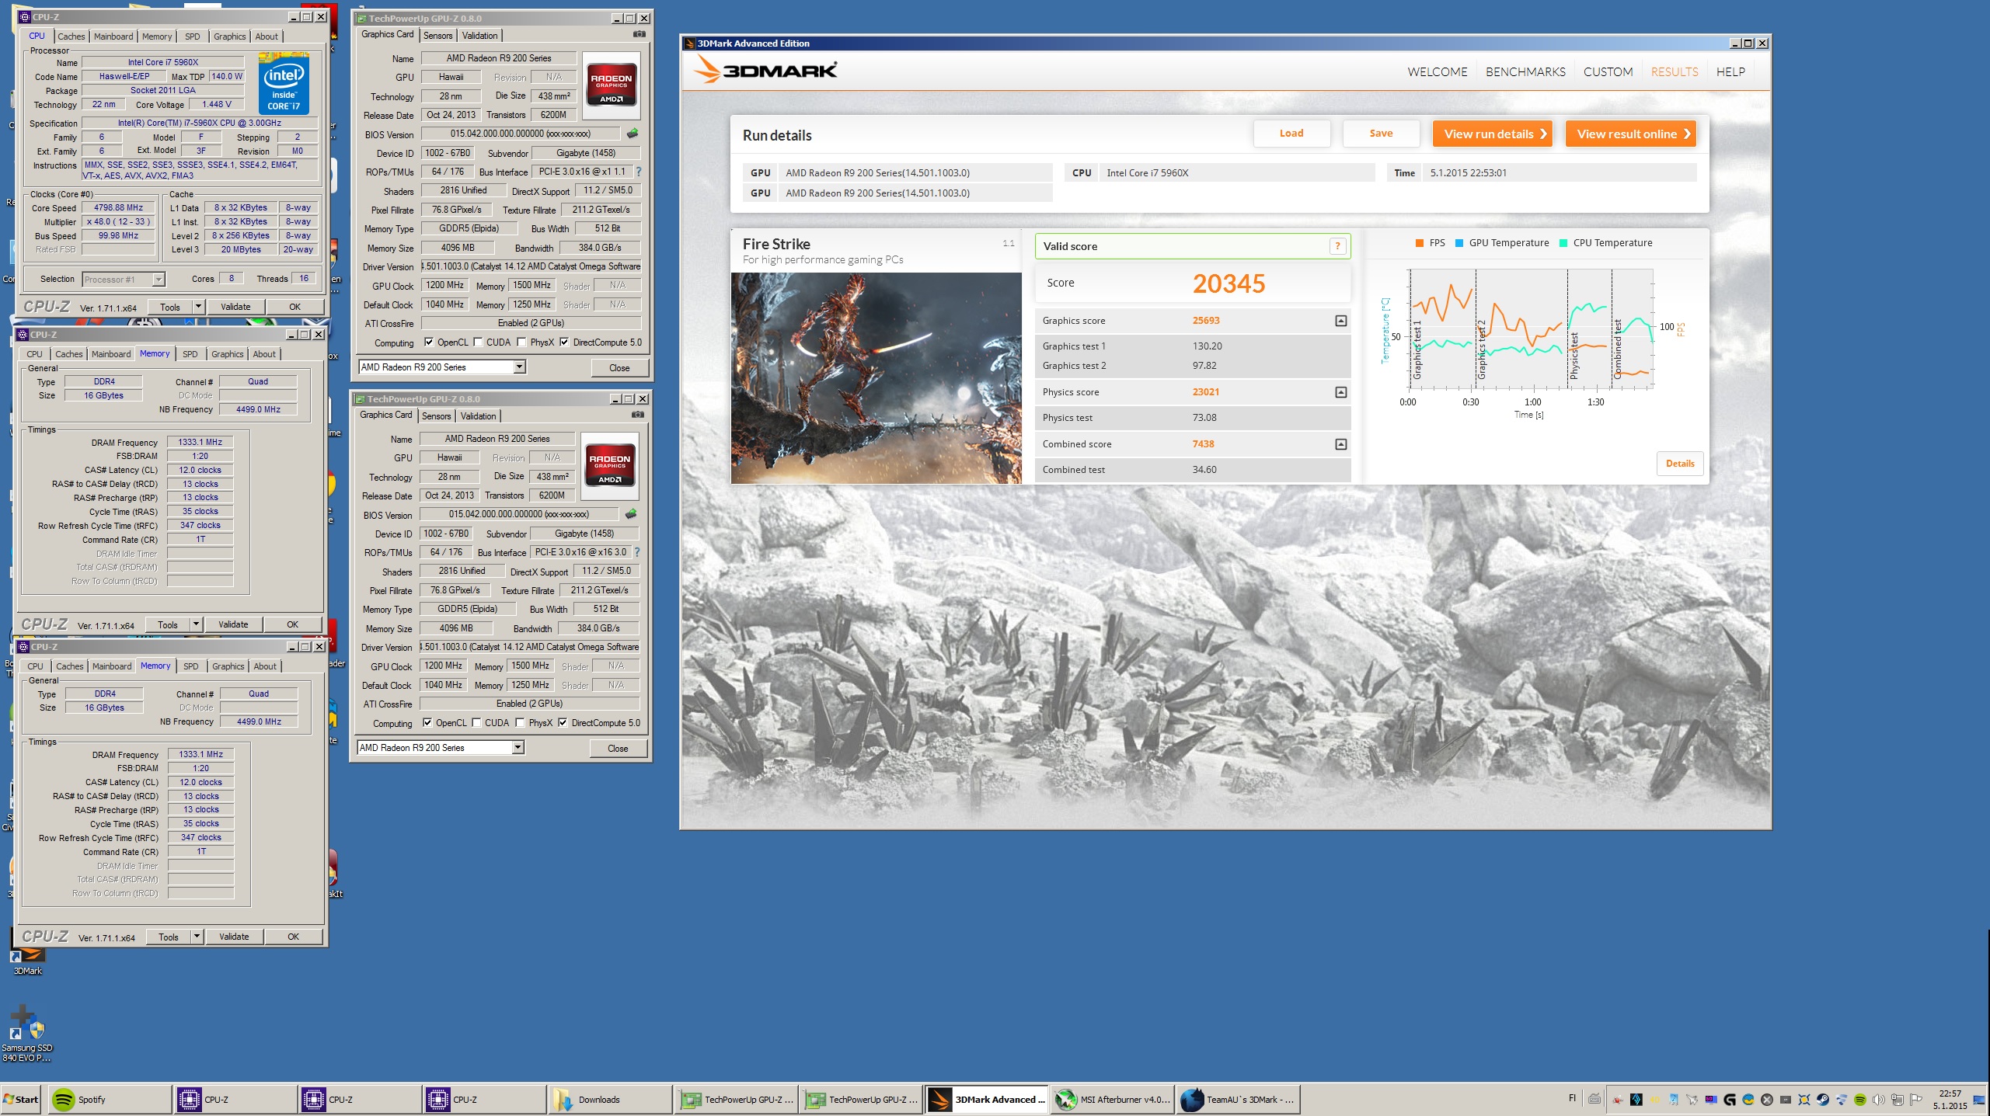The height and width of the screenshot is (1116, 1990).
Task: Click the green Spotify tray icon
Action: click(x=1859, y=1099)
